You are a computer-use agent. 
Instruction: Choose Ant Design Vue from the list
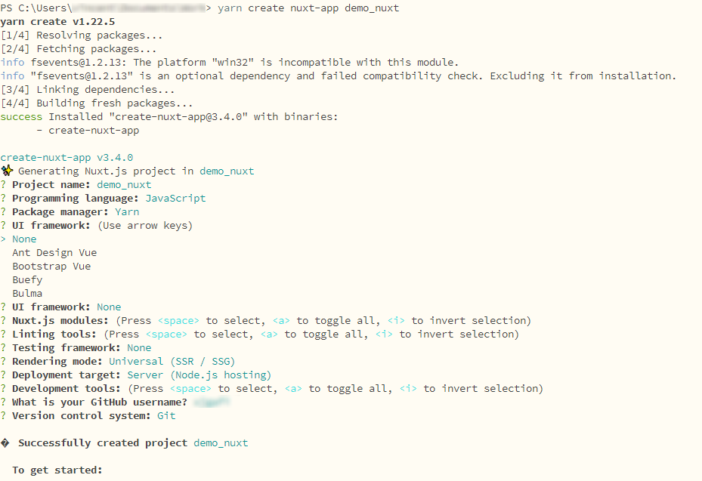[x=54, y=253]
